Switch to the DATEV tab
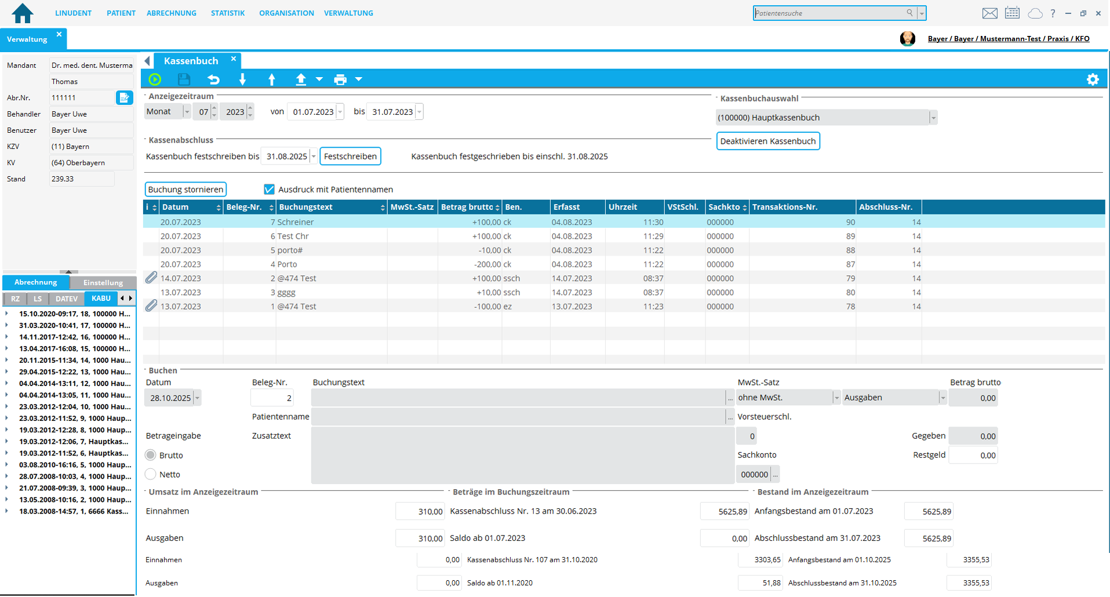This screenshot has width=1110, height=597. pos(66,299)
